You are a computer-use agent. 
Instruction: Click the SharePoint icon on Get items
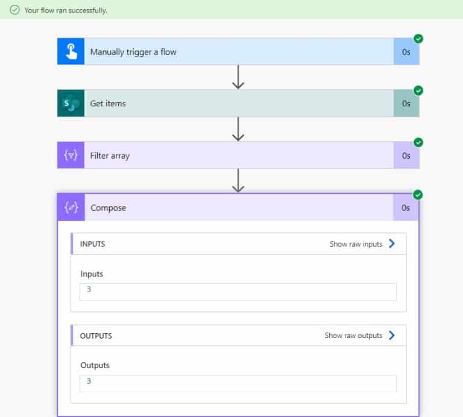pyautogui.click(x=71, y=103)
